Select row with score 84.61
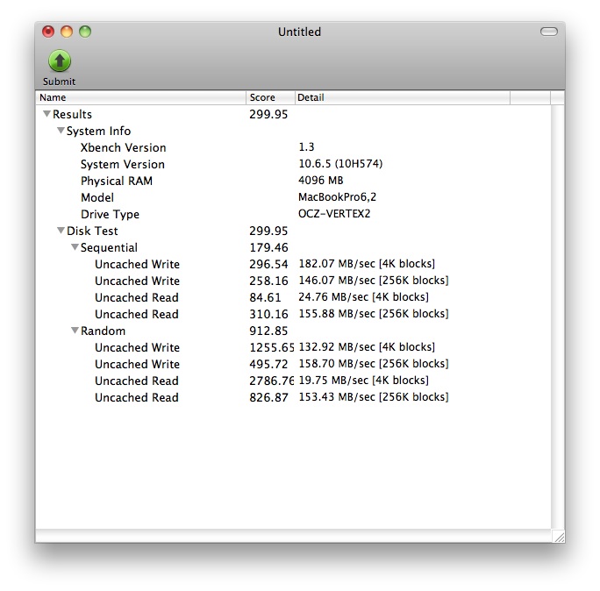600x591 pixels. click(294, 297)
